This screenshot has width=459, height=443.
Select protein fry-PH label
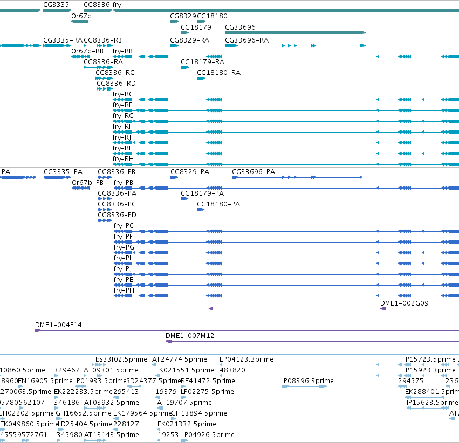tap(124, 290)
